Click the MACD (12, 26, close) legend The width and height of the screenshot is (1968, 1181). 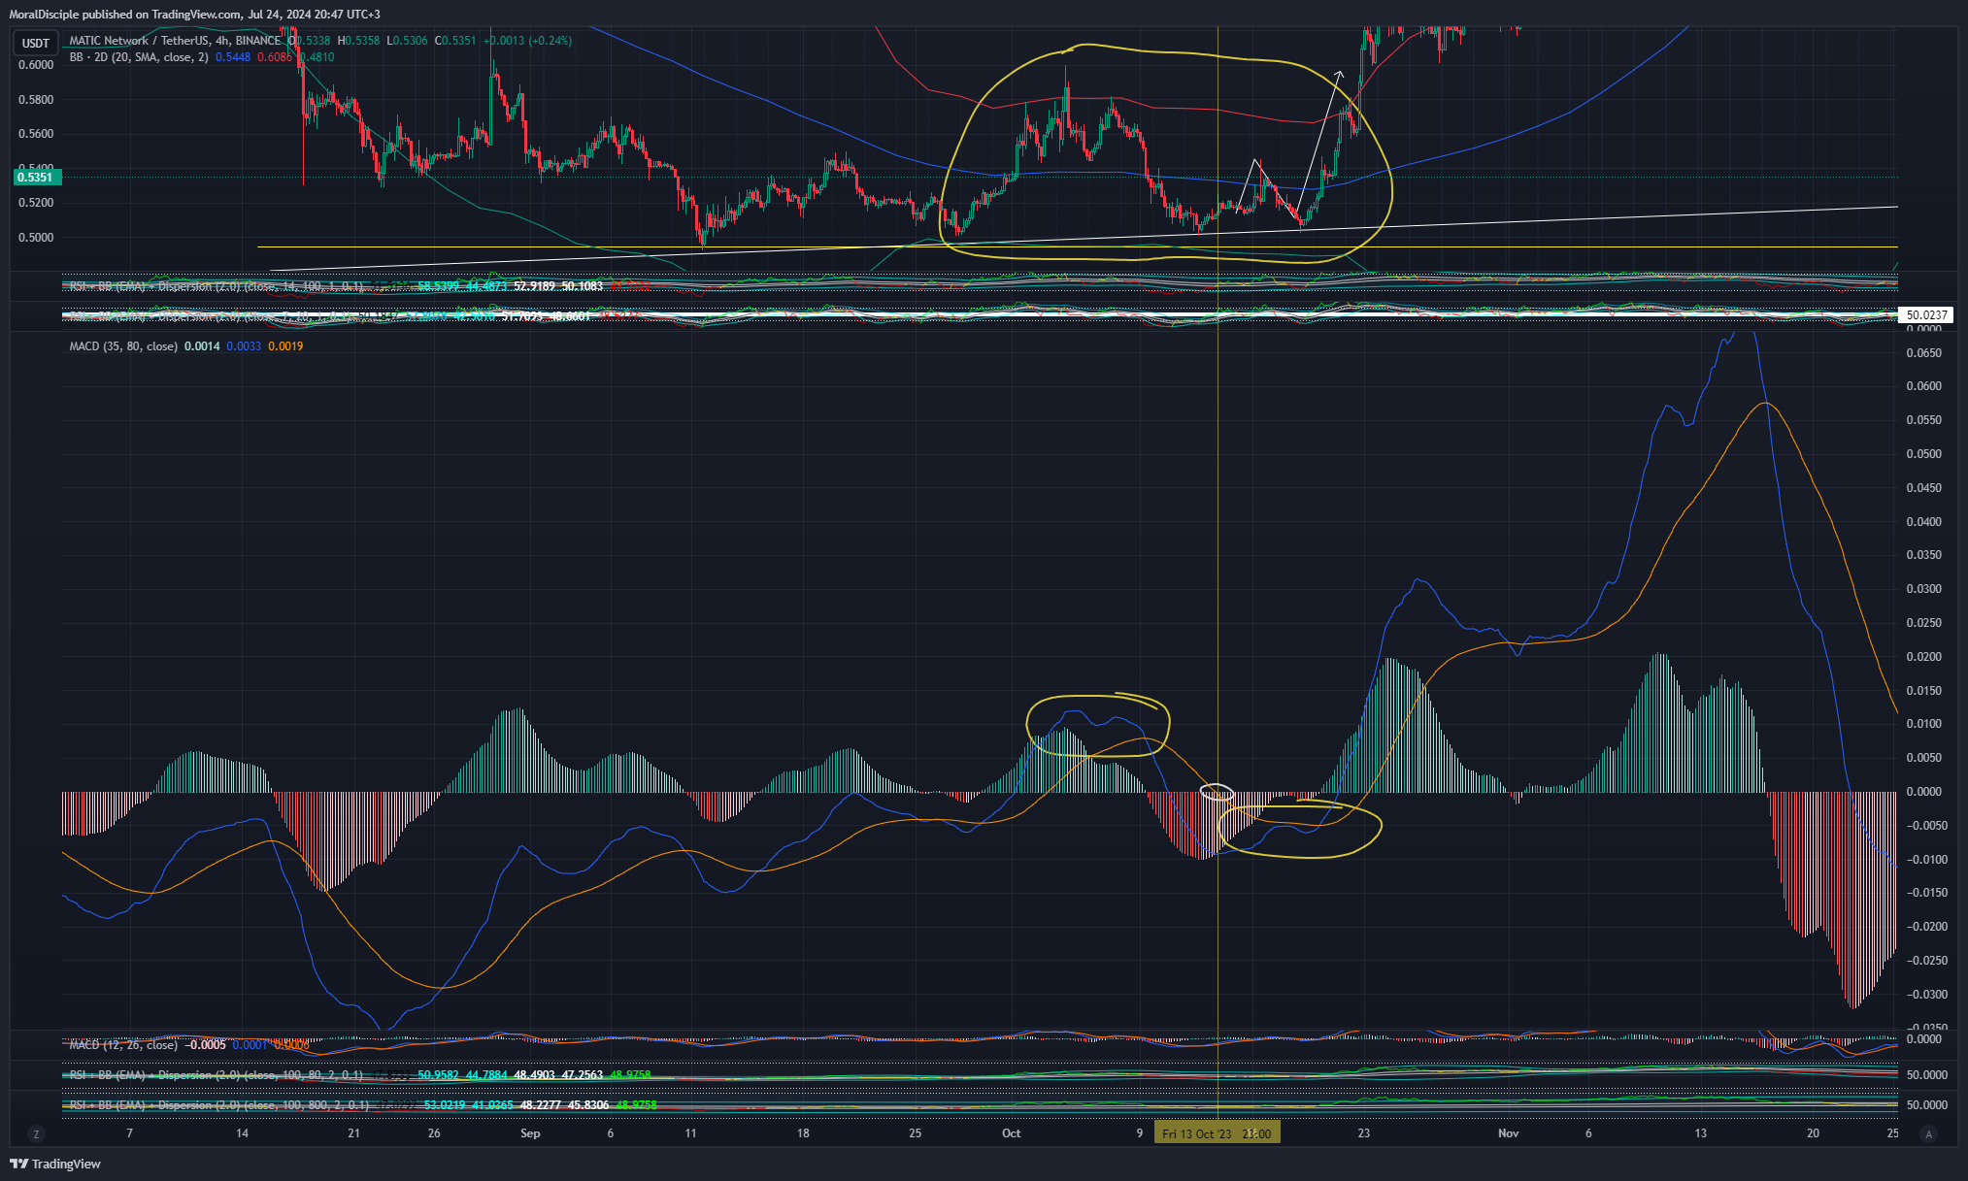[x=123, y=1045]
